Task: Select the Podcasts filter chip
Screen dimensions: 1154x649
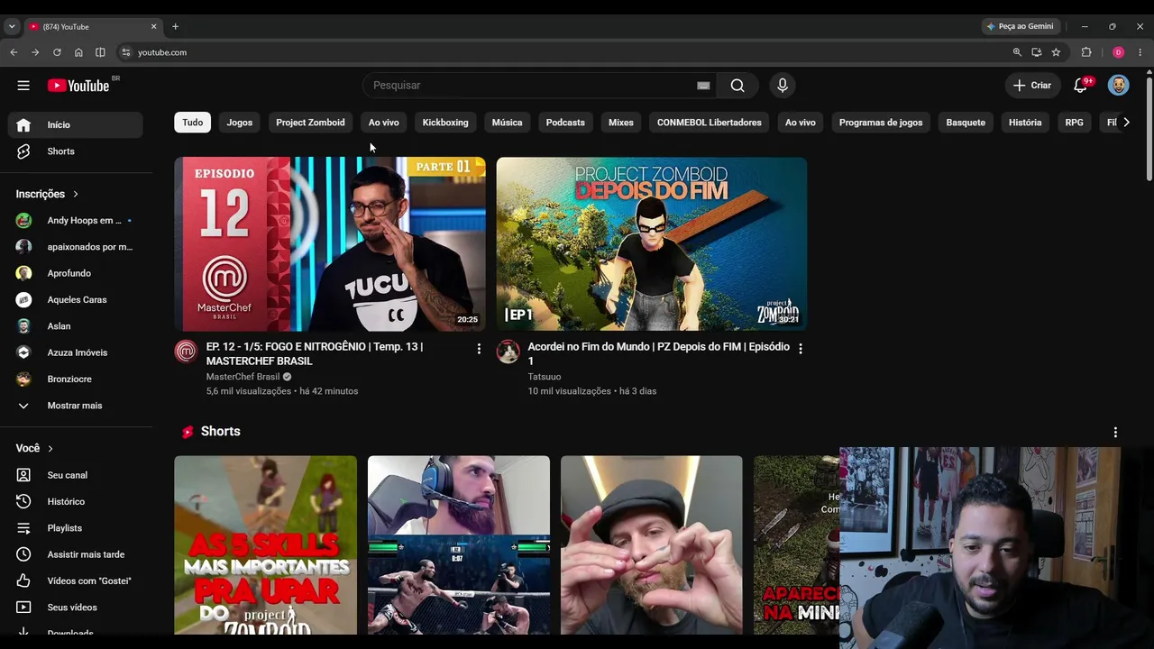Action: (x=565, y=123)
